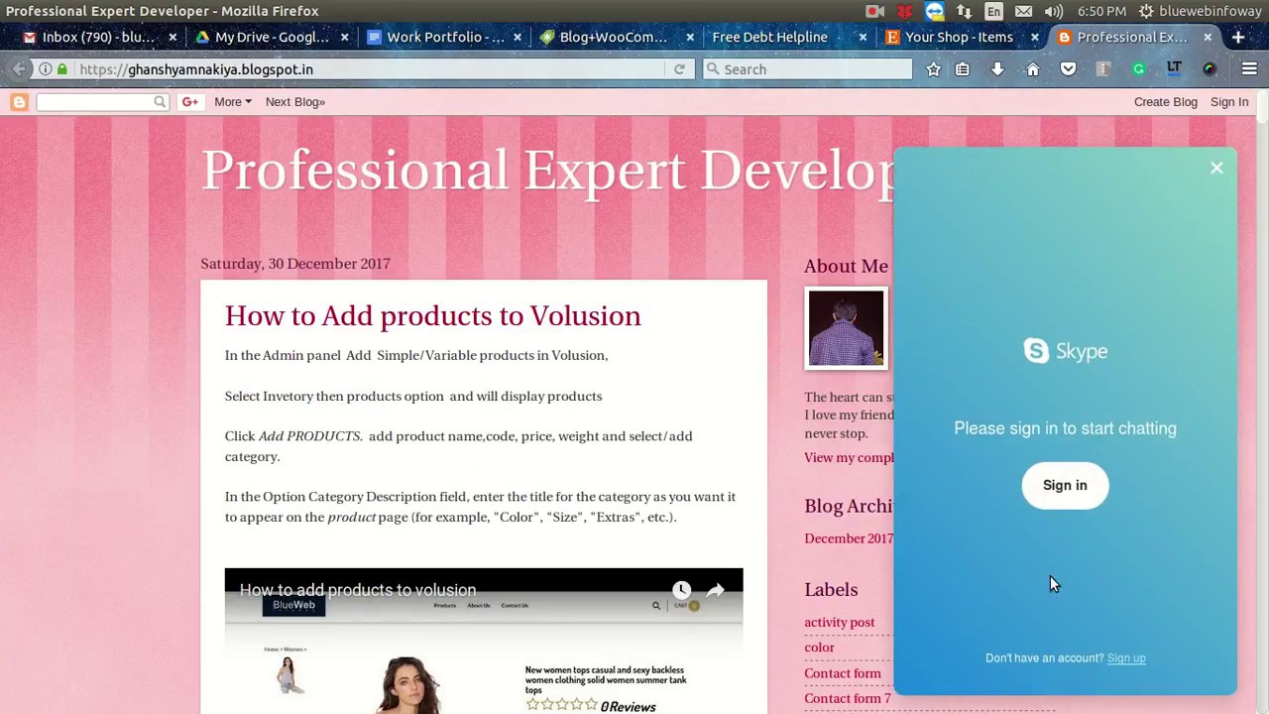Open the activity post label
The image size is (1269, 714).
[x=840, y=623]
